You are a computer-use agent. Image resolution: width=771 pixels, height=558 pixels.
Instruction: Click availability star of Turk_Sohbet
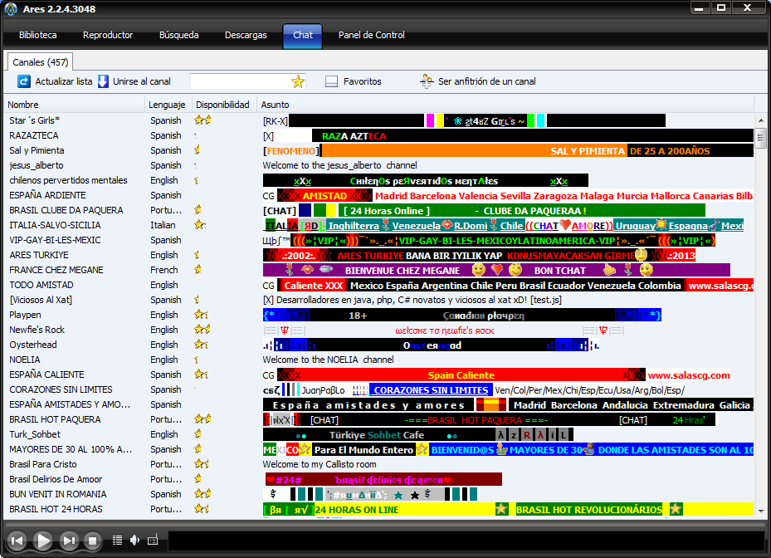[198, 434]
